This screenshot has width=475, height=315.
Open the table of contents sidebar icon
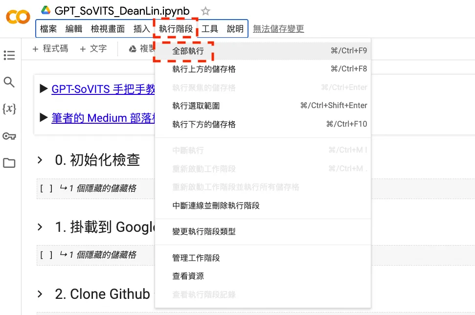click(x=9, y=55)
